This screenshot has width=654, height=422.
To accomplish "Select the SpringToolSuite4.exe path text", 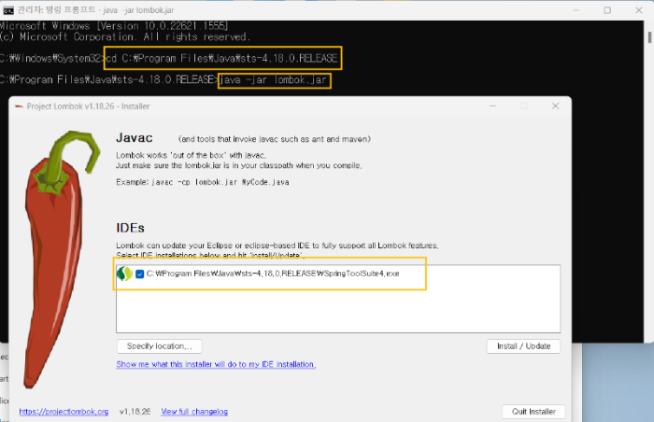I will click(273, 274).
